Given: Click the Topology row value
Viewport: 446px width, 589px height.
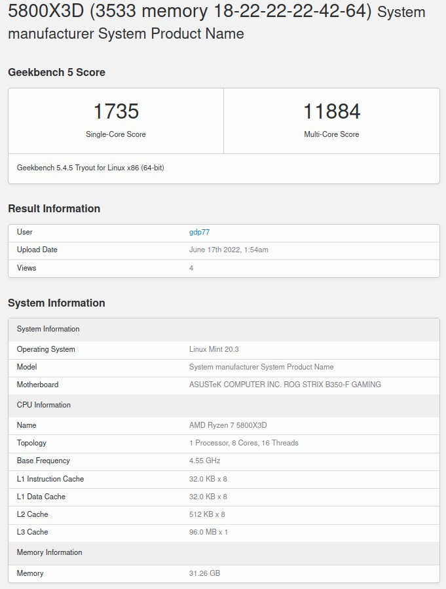Looking at the screenshot, I should pyautogui.click(x=244, y=443).
